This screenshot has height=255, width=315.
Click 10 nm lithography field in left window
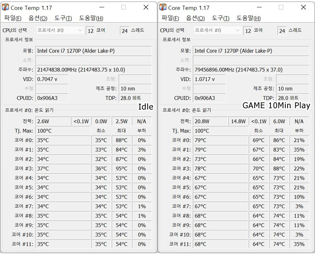click(x=135, y=88)
